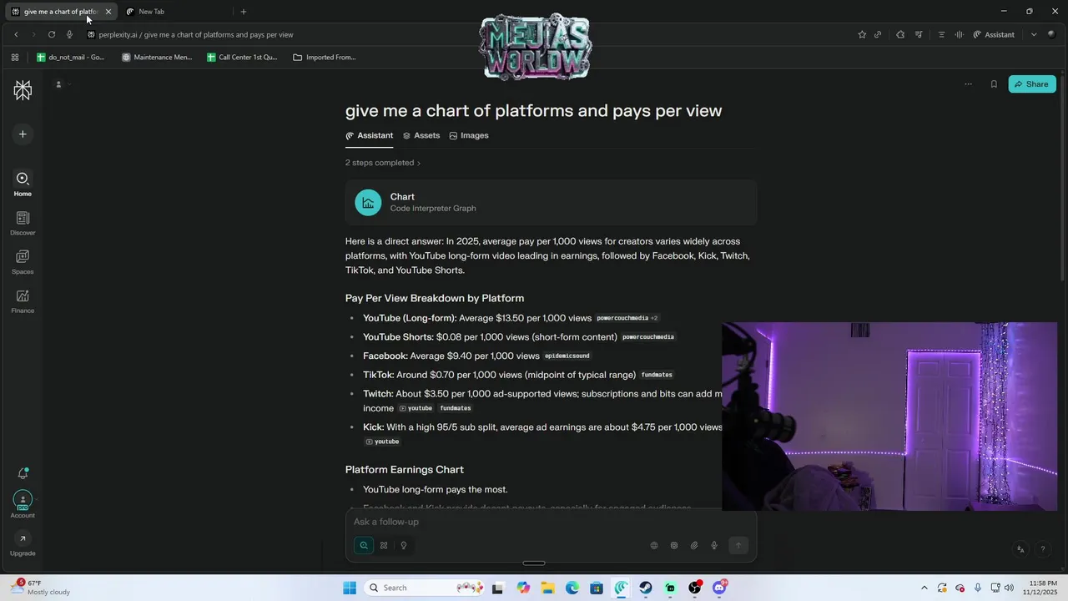Open the Chart Code Interpreter Graph card

[x=551, y=203]
